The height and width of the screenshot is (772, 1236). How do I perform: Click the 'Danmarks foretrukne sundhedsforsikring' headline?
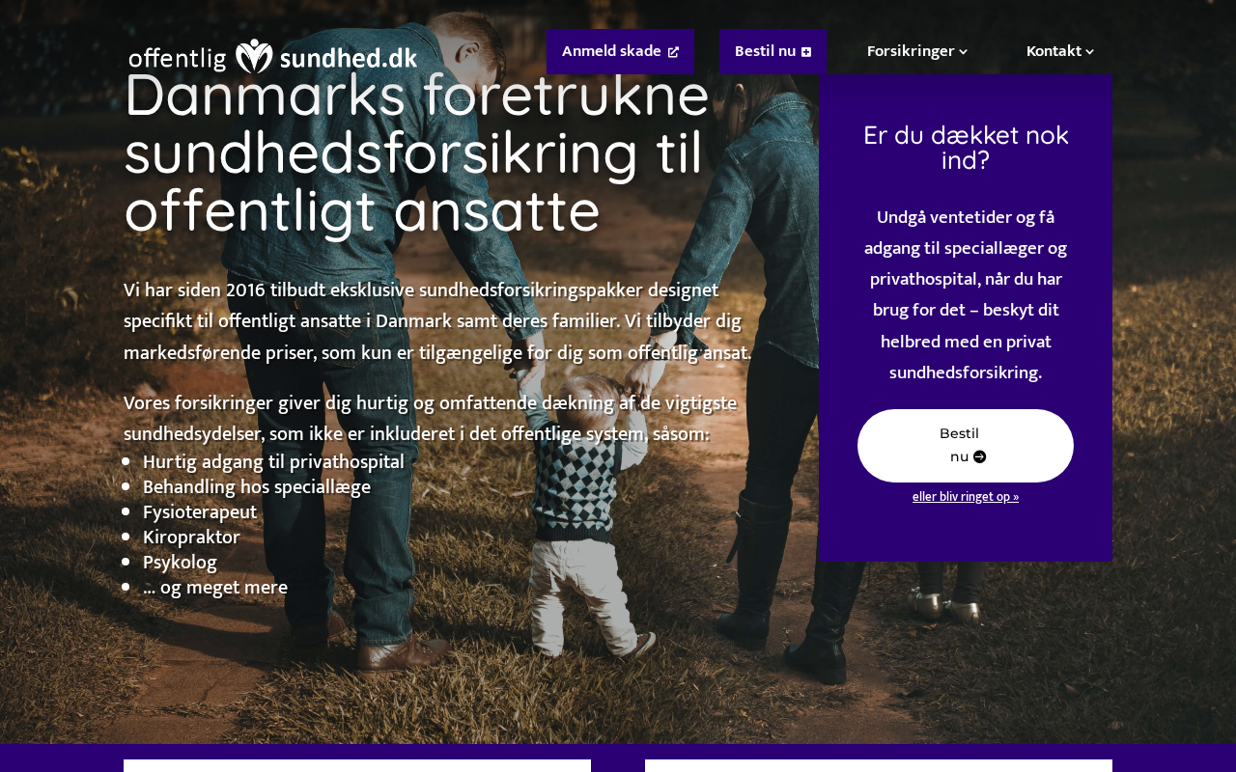pos(417,153)
